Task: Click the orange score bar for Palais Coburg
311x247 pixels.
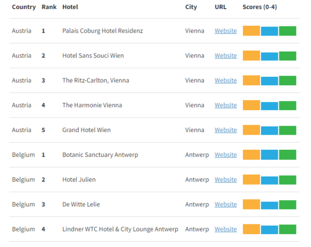Action: pyautogui.click(x=251, y=31)
